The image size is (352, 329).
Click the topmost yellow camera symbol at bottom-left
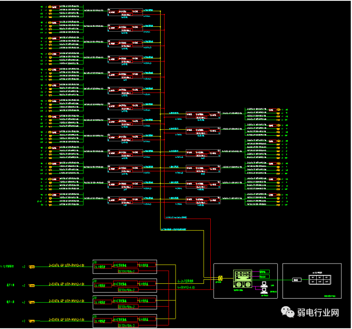pyautogui.click(x=32, y=267)
